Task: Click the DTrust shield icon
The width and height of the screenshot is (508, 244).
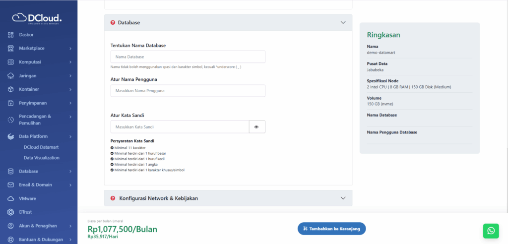Action: point(11,212)
